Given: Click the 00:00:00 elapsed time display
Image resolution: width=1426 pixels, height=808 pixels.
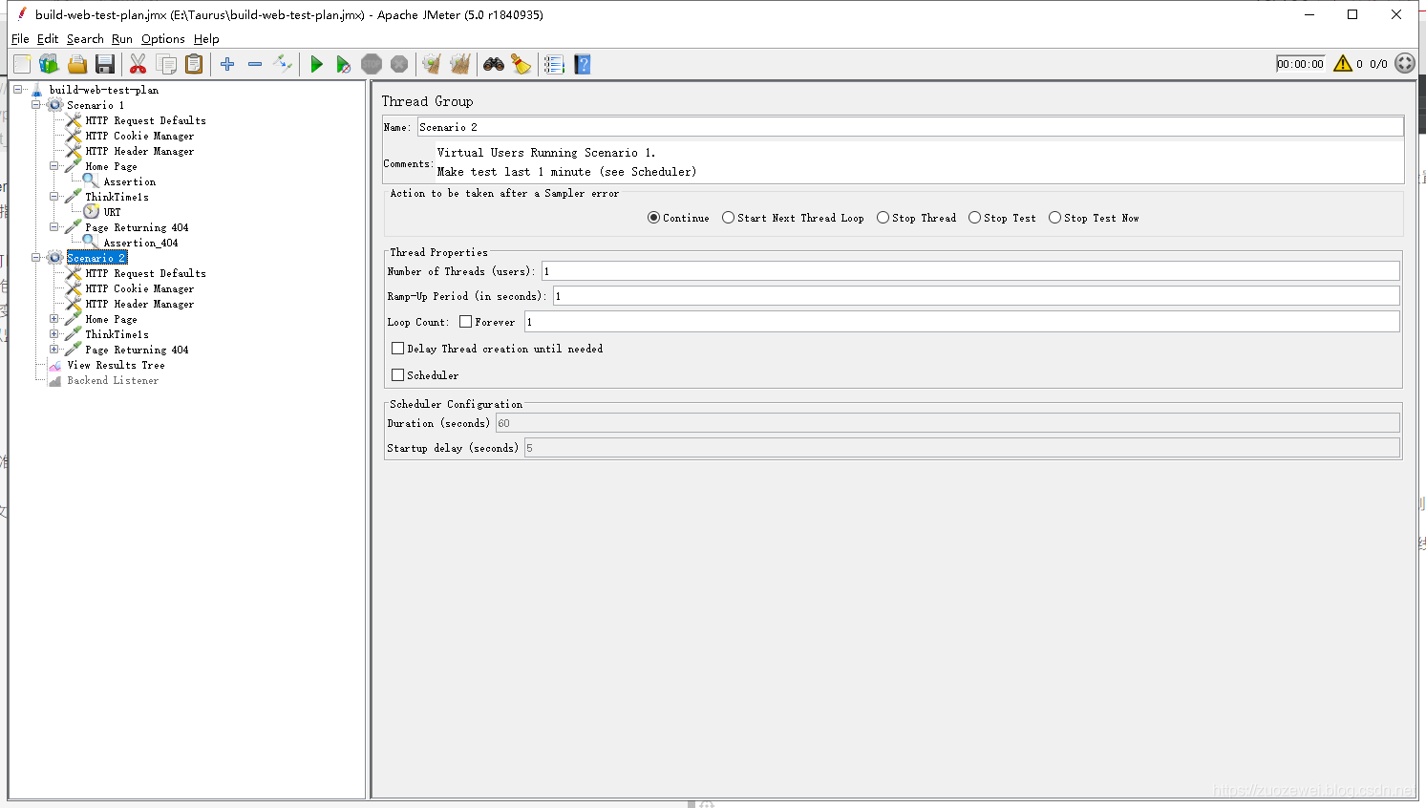Looking at the screenshot, I should click(1301, 64).
